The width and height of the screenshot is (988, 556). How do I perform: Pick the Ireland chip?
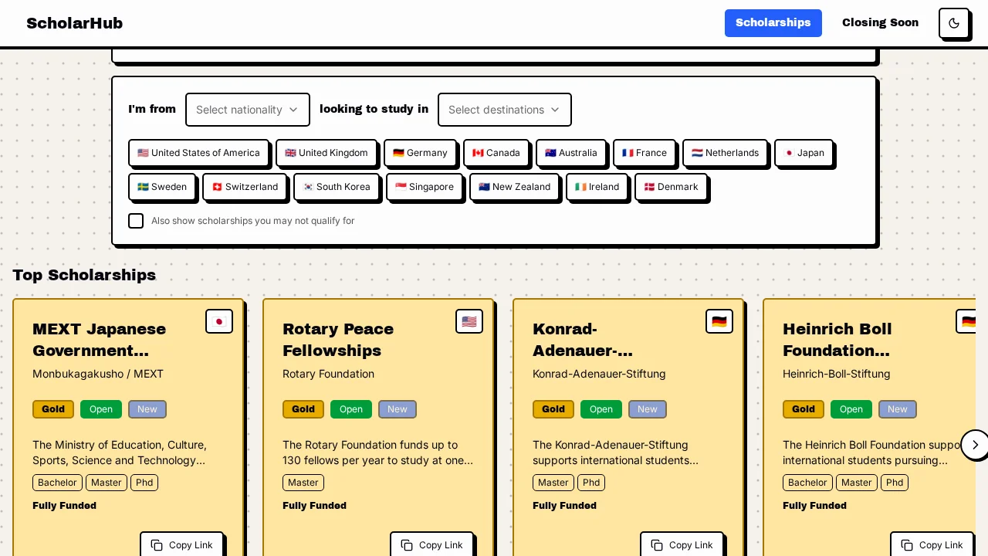(x=597, y=187)
